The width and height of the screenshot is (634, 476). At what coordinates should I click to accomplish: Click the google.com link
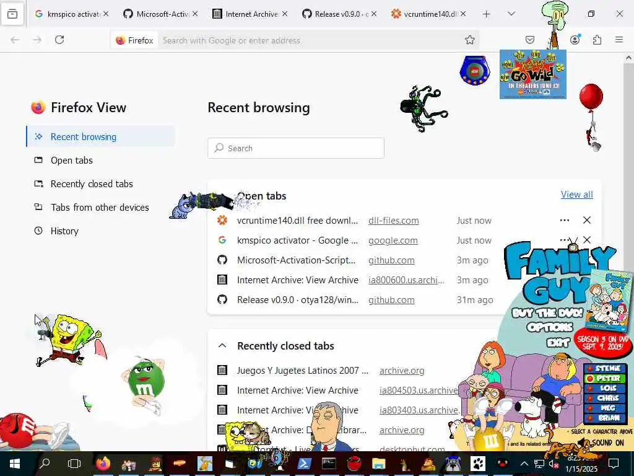pos(393,240)
